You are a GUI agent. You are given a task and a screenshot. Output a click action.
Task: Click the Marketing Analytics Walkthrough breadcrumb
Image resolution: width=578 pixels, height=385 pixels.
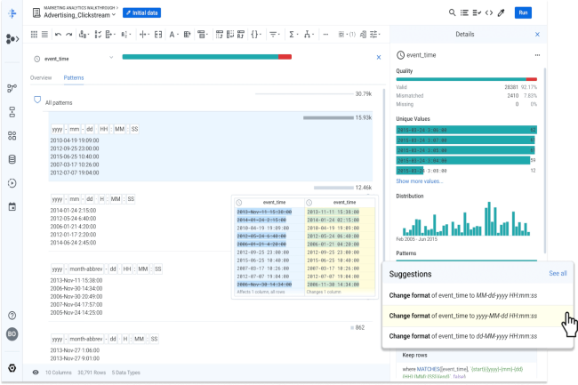click(x=79, y=8)
